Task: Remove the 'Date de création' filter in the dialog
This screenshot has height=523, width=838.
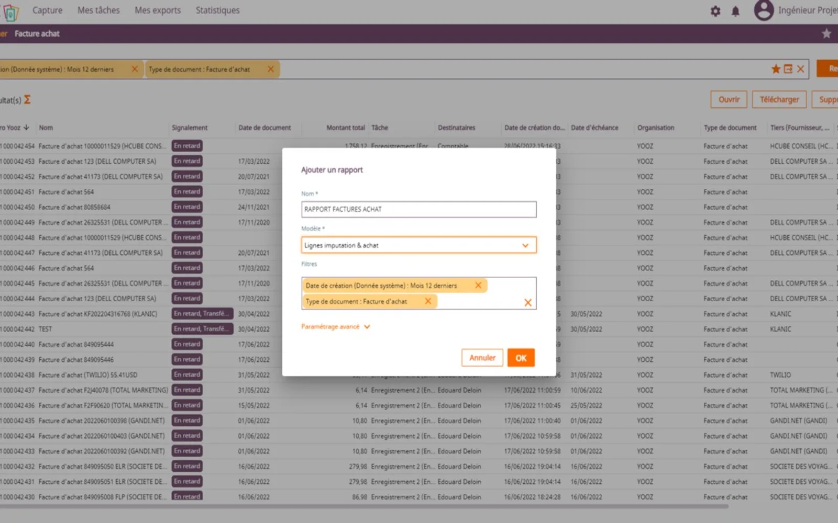Action: (x=478, y=285)
